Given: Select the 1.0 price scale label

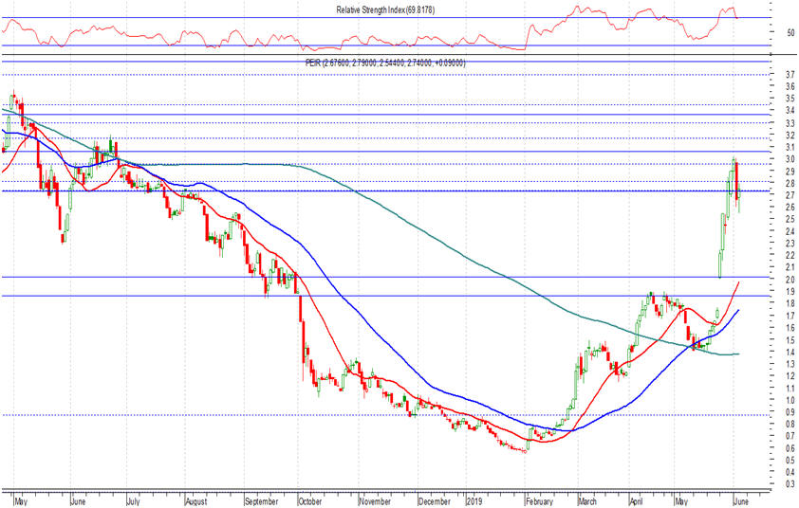Looking at the screenshot, I should [764, 401].
